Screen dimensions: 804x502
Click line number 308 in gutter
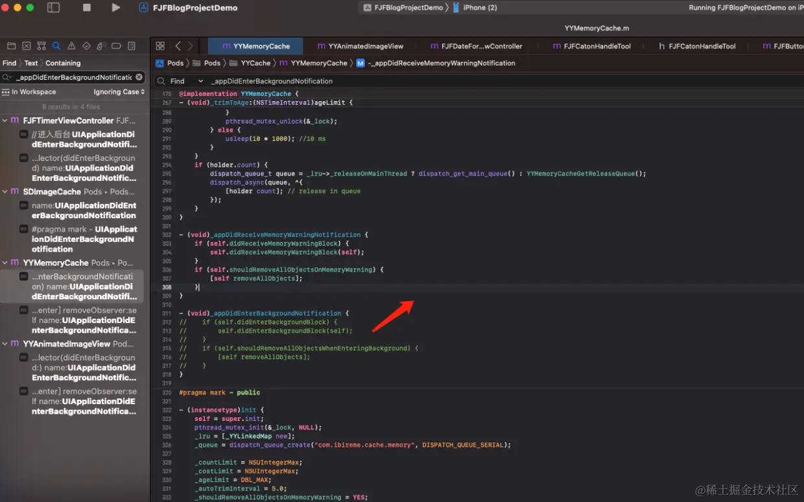(x=167, y=287)
